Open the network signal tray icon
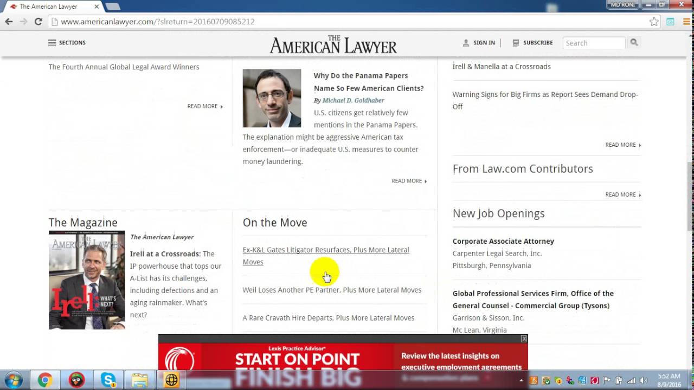 pos(631,380)
